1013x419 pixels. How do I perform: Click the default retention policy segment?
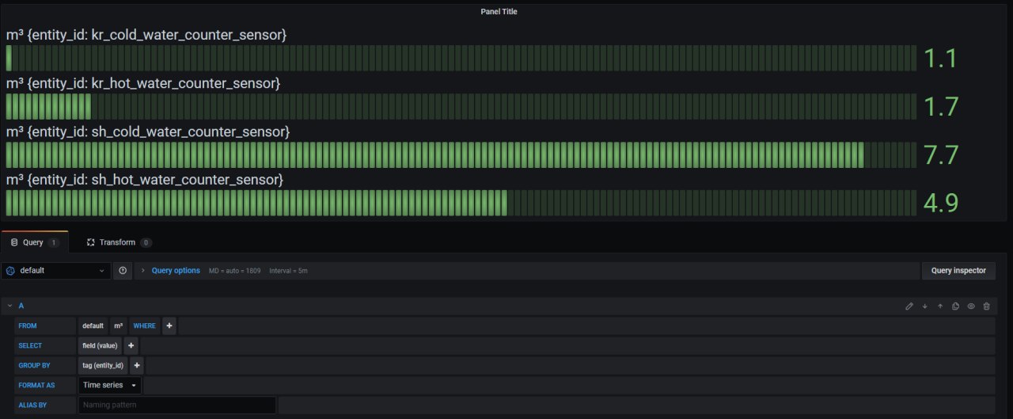(93, 326)
